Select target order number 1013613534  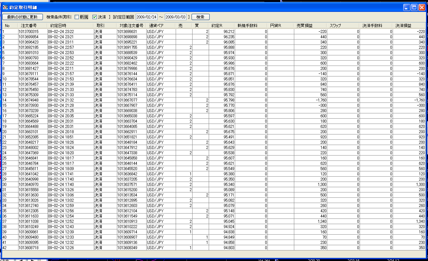pyautogui.click(x=127, y=195)
